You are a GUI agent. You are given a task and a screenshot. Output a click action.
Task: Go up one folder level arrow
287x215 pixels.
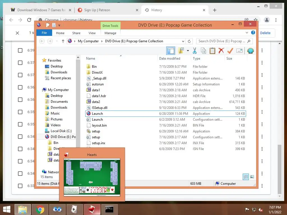[x=63, y=41]
